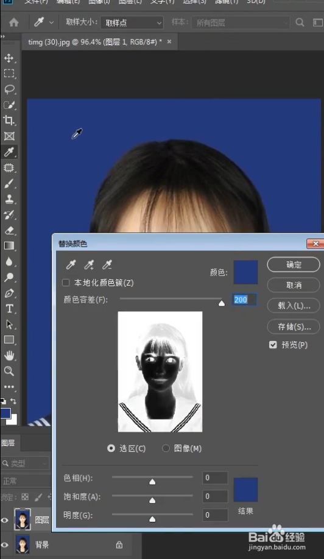Click the 确定 button

(294, 264)
